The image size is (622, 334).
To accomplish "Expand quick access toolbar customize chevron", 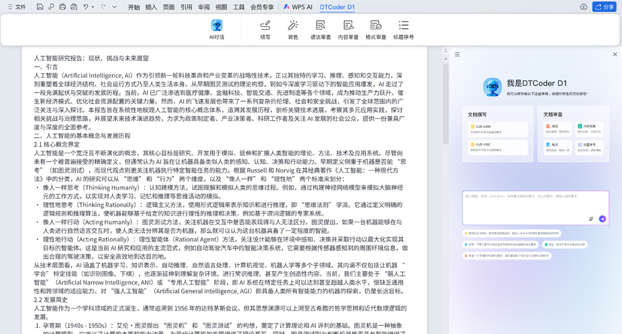I will pyautogui.click(x=115, y=7).
